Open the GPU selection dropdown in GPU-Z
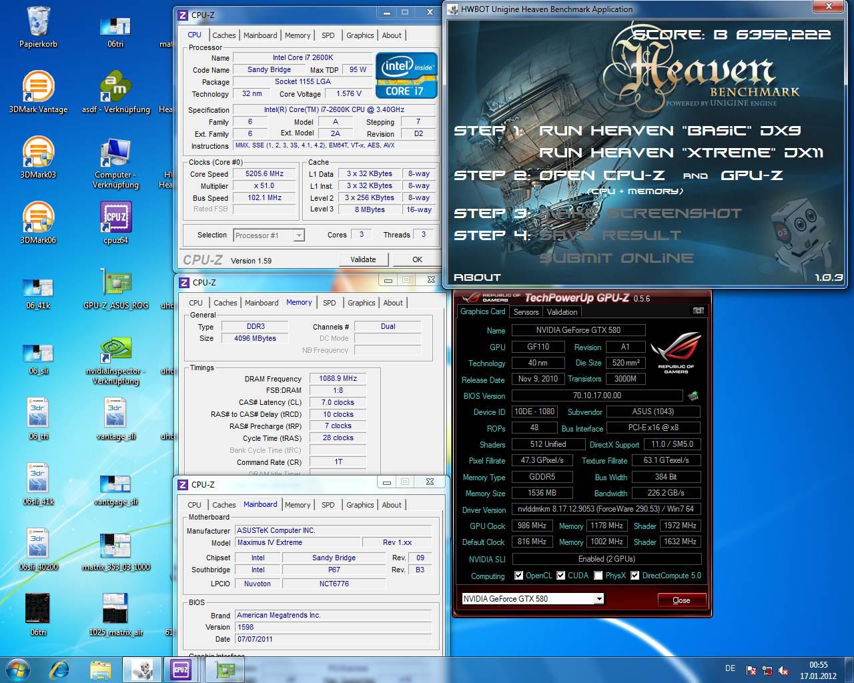The height and width of the screenshot is (683, 854). [598, 598]
